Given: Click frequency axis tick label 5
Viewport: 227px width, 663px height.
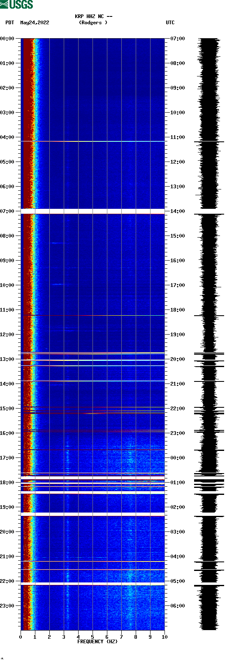Looking at the screenshot, I should point(93,637).
